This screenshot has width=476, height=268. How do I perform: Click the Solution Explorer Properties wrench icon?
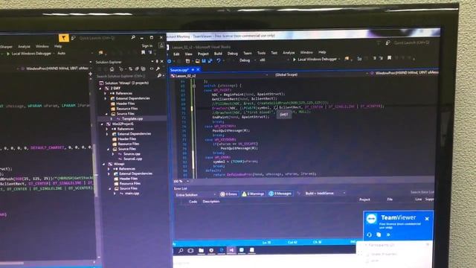coord(158,69)
